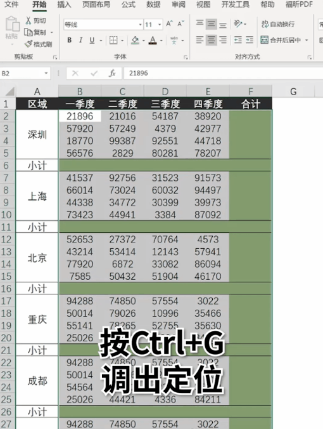Click cell with value 21896
Screen dimensions: 323x429
pos(80,116)
